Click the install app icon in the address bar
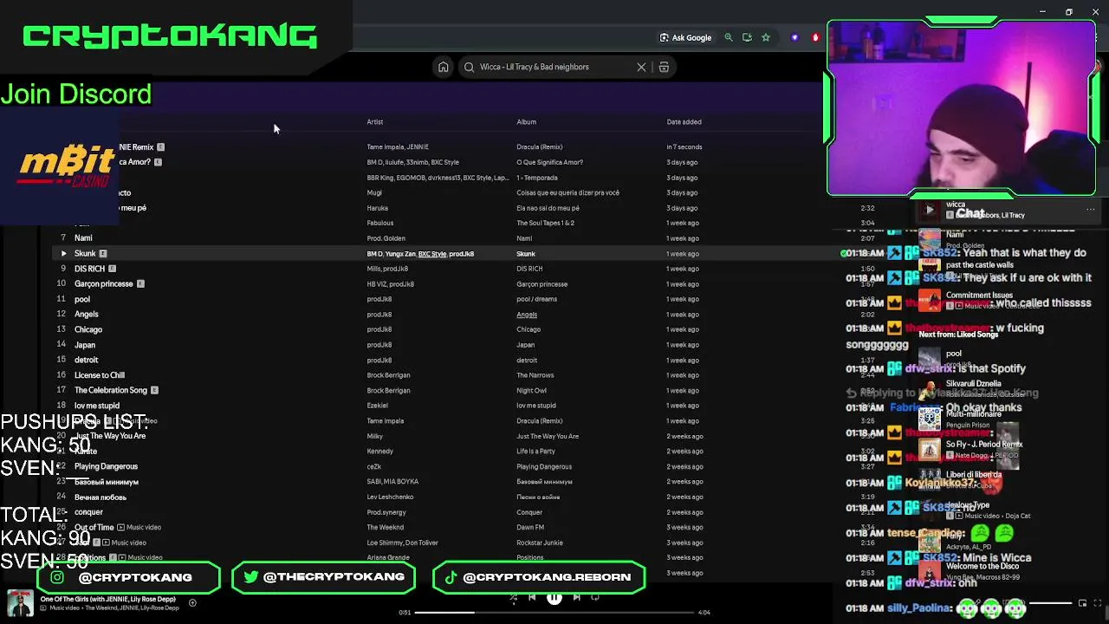 [x=747, y=37]
